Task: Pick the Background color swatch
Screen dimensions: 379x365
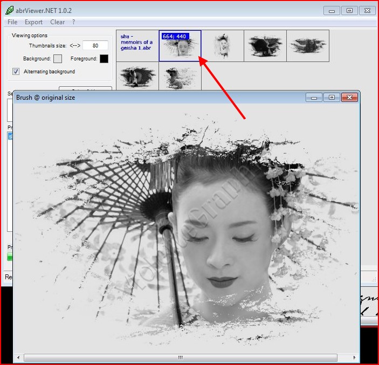Action: point(58,59)
